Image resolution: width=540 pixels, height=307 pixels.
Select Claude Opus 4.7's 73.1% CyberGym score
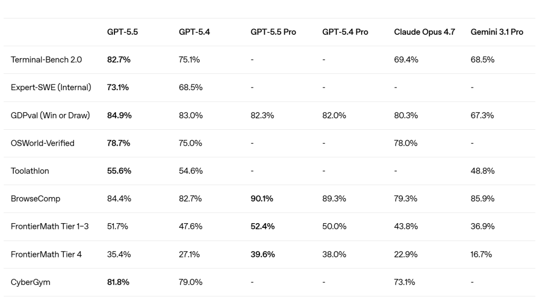(x=404, y=282)
